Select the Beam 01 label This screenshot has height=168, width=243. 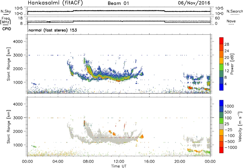(118, 3)
